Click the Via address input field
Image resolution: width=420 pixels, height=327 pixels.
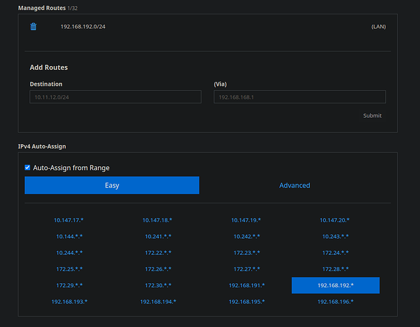tap(300, 97)
